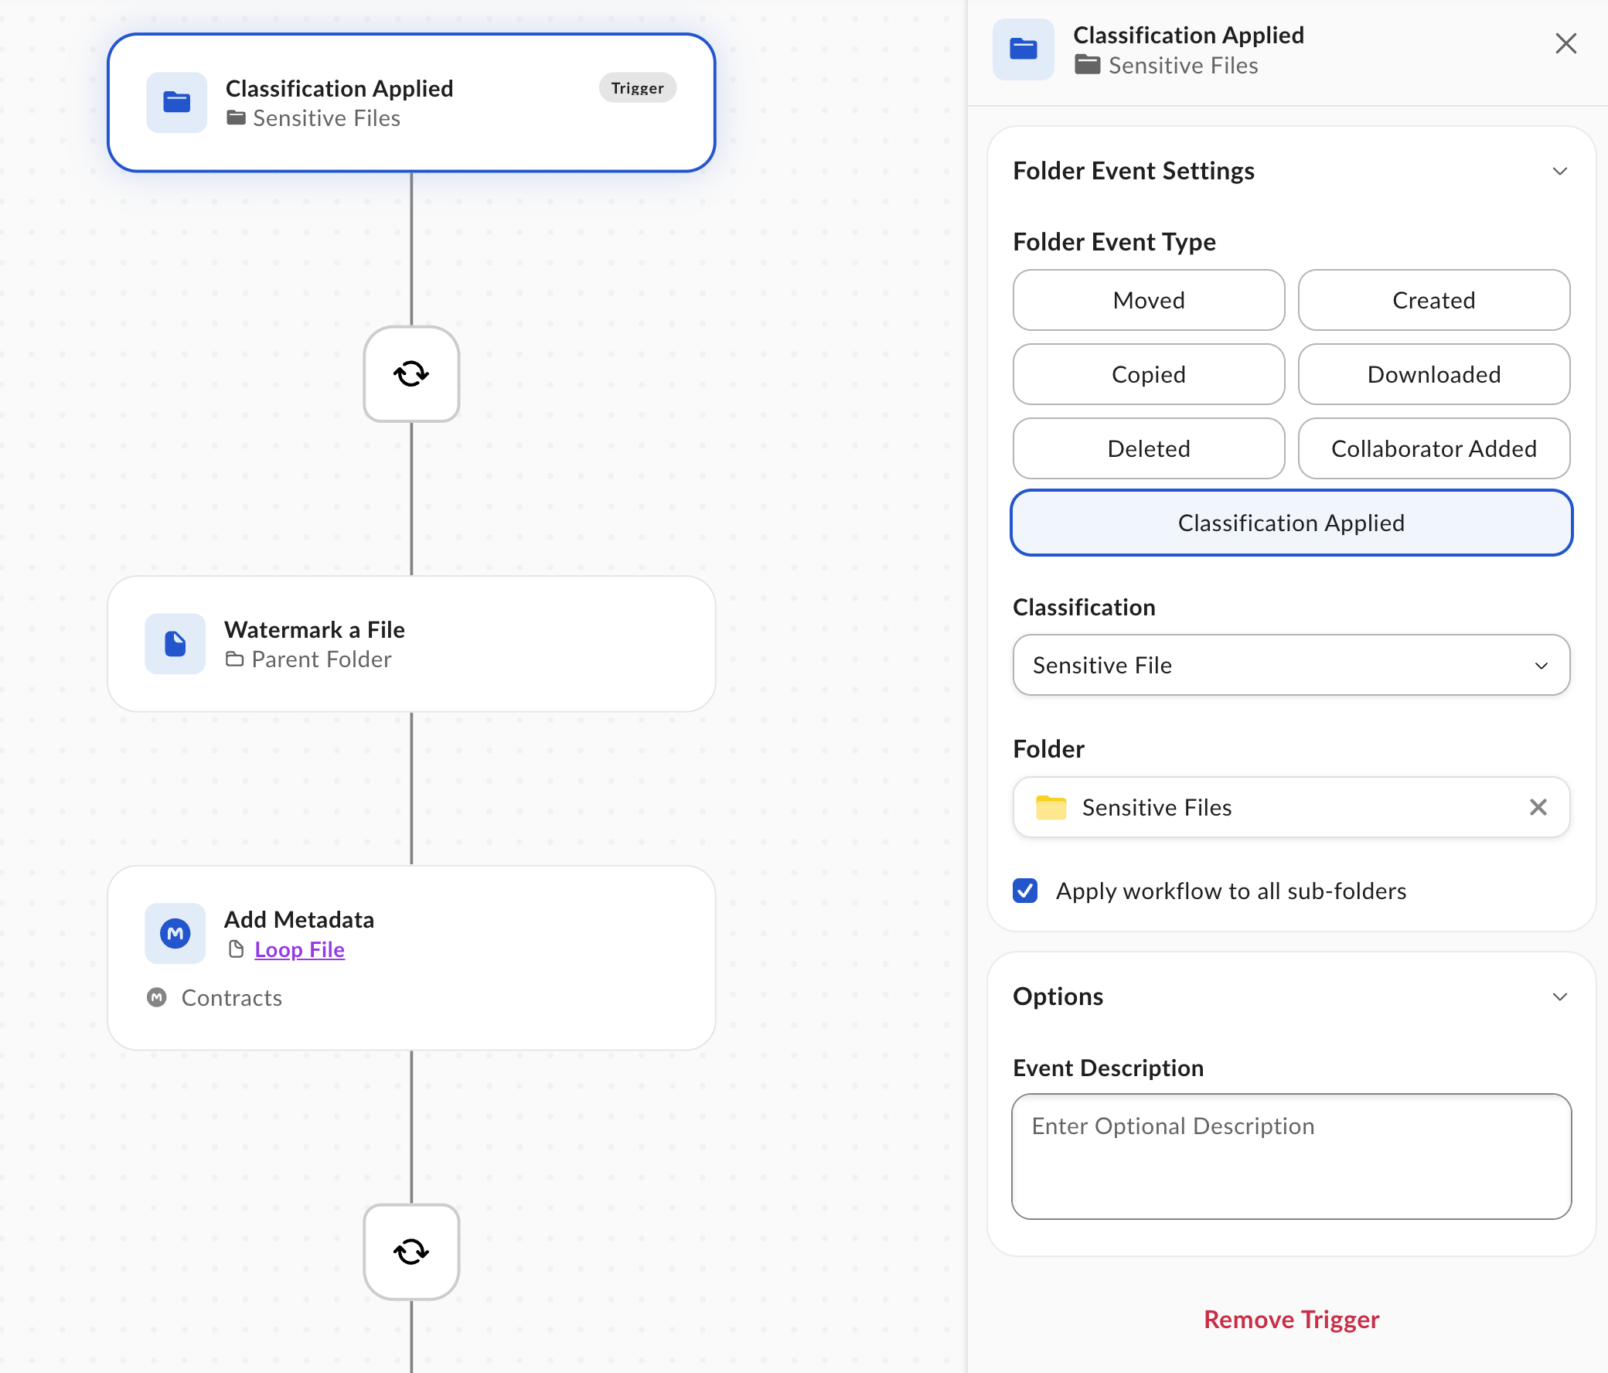Click the small file icon beside Loop File
Image resolution: width=1608 pixels, height=1373 pixels.
[x=236, y=949]
